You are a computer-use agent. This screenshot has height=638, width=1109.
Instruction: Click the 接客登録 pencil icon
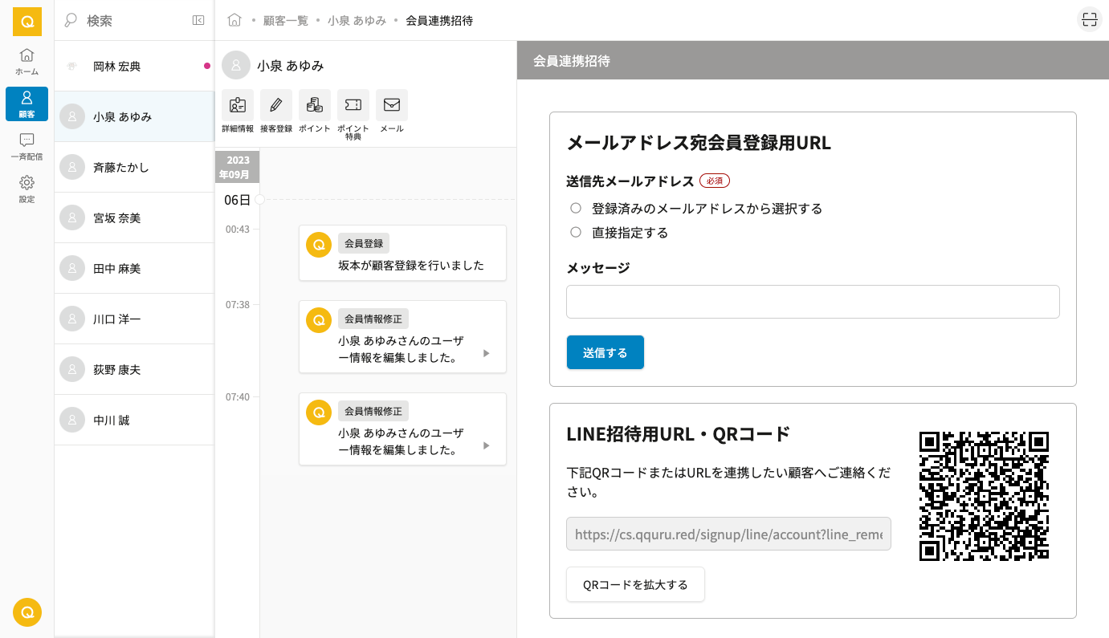click(276, 105)
